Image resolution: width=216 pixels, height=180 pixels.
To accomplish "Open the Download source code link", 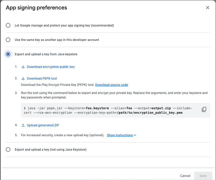I will tap(112, 85).
